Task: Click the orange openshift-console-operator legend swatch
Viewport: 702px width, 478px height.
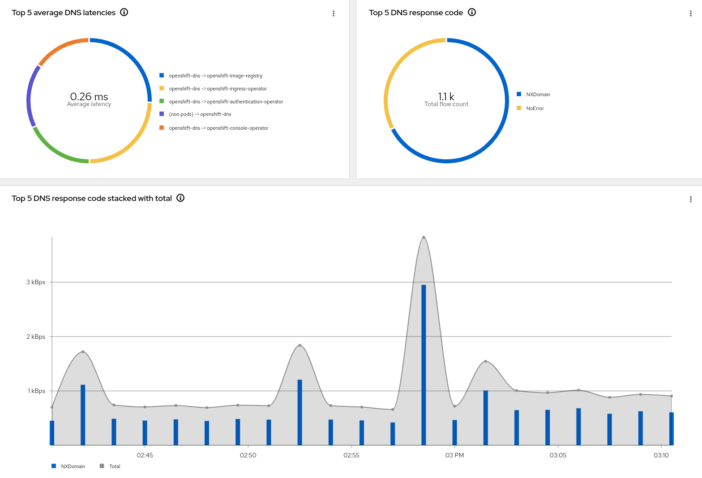Action: (162, 128)
